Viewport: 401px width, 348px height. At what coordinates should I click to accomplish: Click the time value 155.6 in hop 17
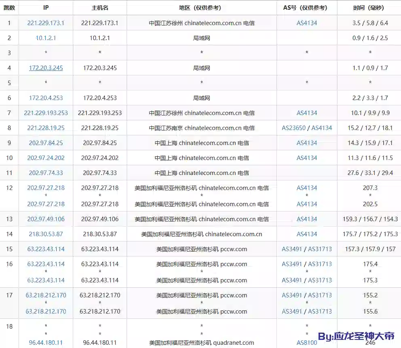pos(370,312)
